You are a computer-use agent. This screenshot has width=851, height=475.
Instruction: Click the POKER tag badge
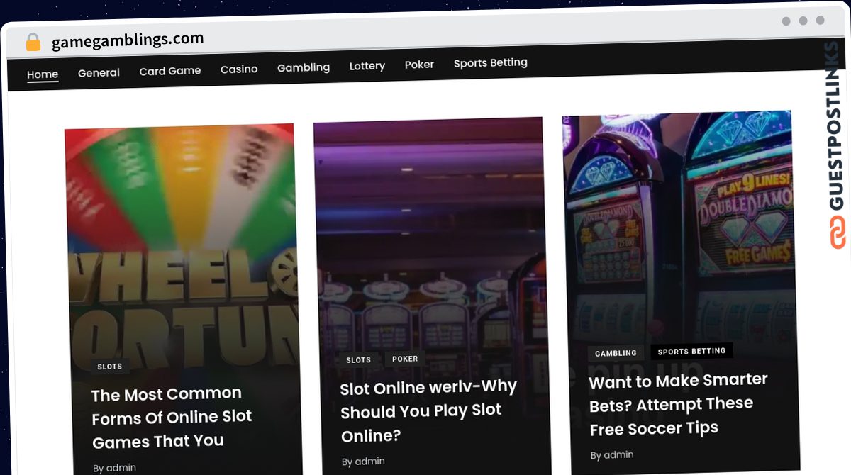tap(405, 359)
